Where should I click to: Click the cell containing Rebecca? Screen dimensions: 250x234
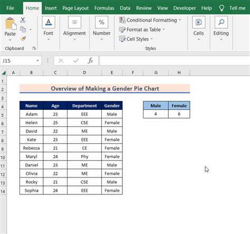[x=32, y=148]
